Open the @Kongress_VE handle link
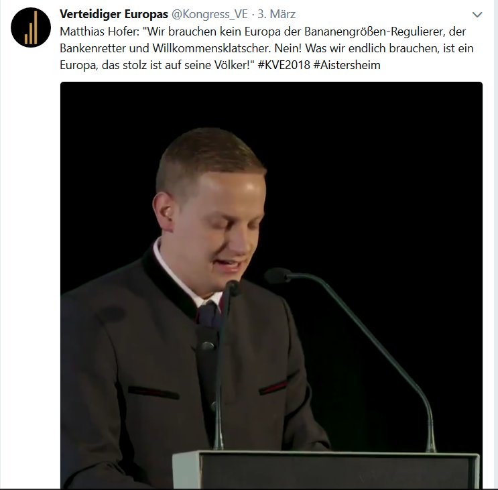Viewport: 498px width, 490px height. (210, 14)
